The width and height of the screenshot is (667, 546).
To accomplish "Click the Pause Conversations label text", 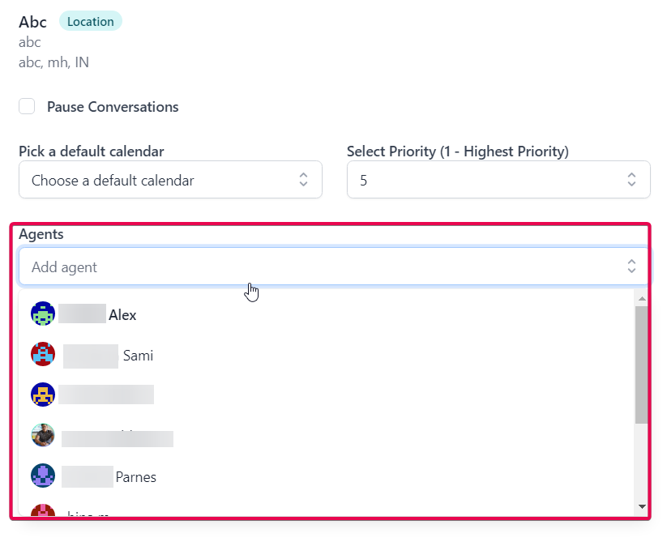I will coord(113,107).
